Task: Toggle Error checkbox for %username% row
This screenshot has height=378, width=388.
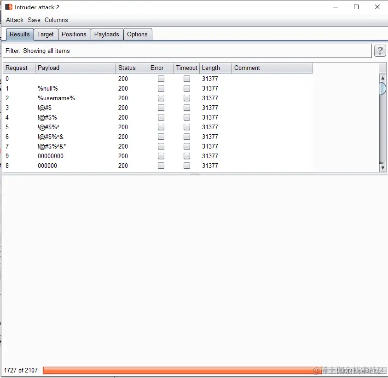Action: [x=161, y=98]
